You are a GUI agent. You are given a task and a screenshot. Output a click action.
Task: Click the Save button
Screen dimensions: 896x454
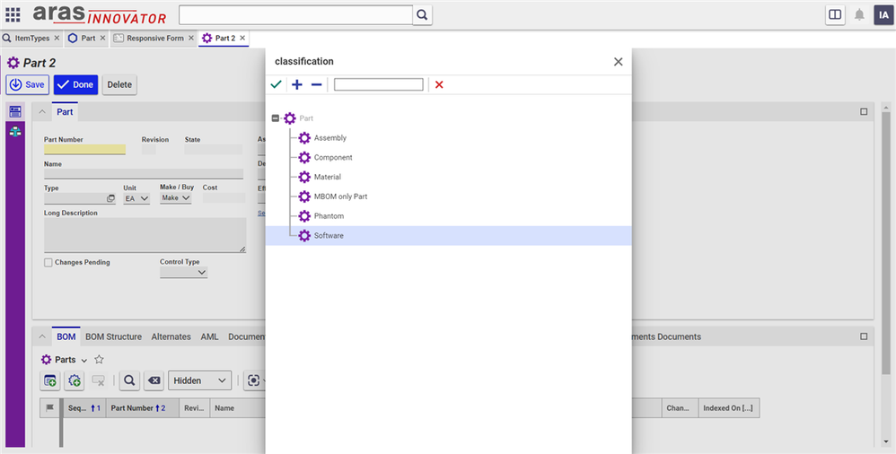pyautogui.click(x=28, y=84)
